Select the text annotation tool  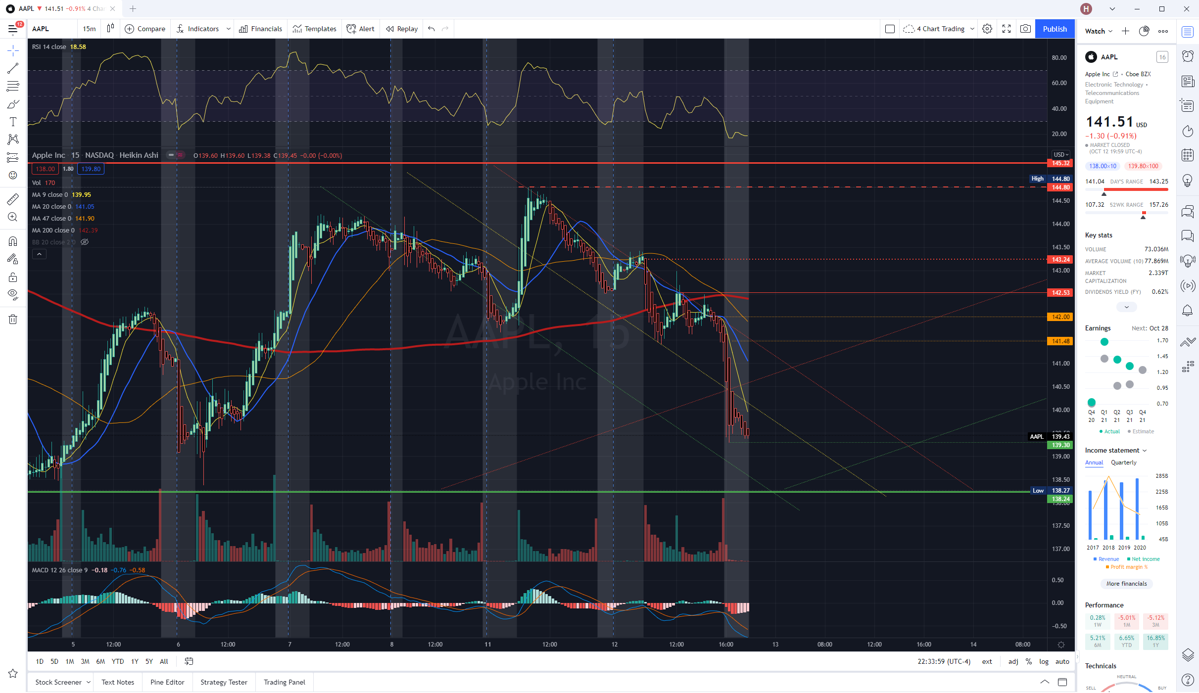click(13, 122)
